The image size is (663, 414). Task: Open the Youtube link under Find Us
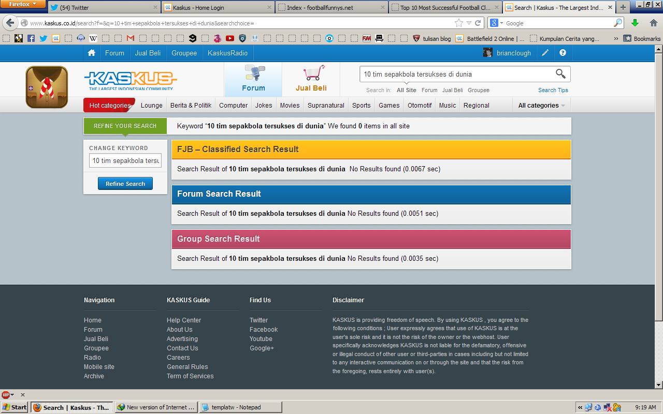[x=261, y=339]
